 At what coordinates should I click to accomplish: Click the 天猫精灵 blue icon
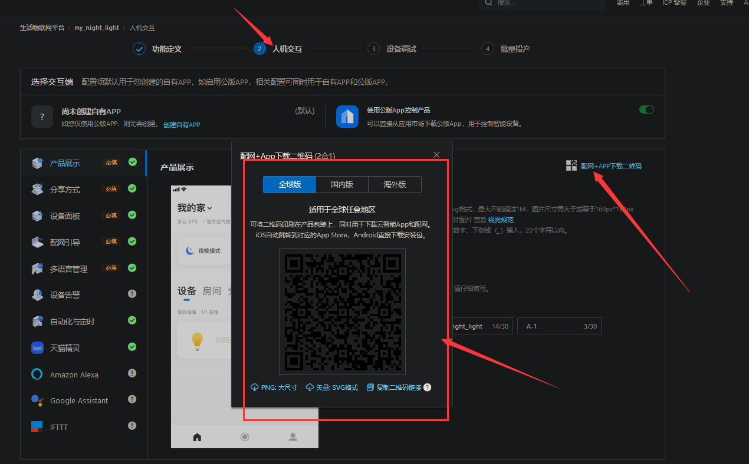(x=37, y=348)
